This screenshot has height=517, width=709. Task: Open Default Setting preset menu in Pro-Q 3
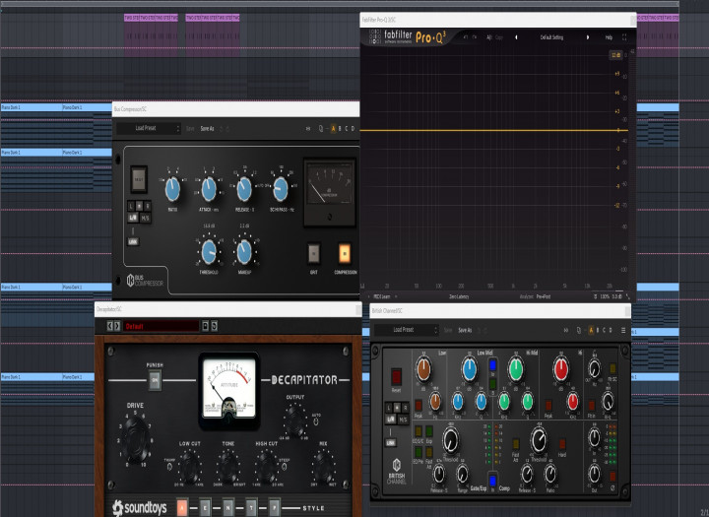(x=551, y=37)
